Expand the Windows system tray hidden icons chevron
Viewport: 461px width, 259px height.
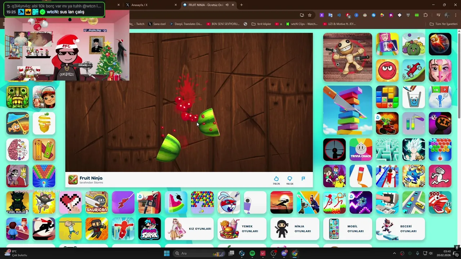394,253
